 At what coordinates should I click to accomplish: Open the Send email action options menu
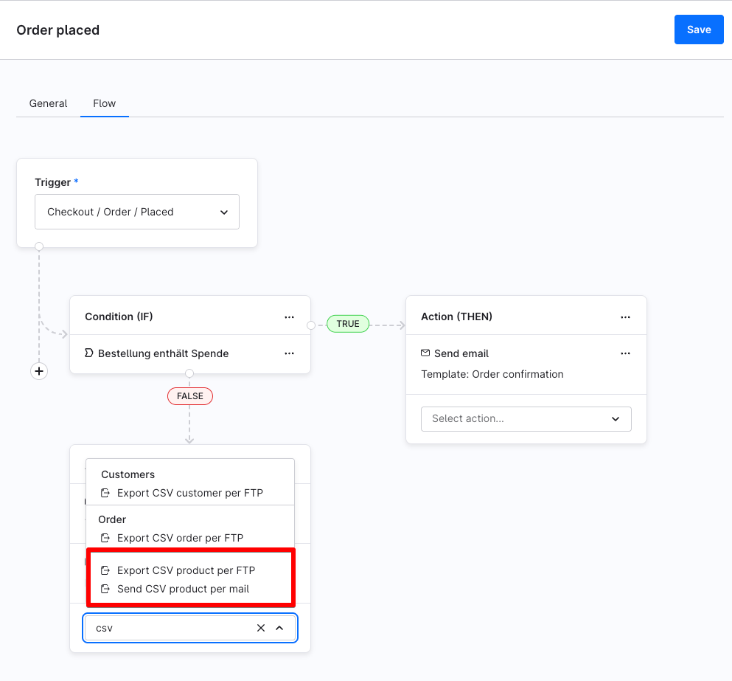(626, 353)
